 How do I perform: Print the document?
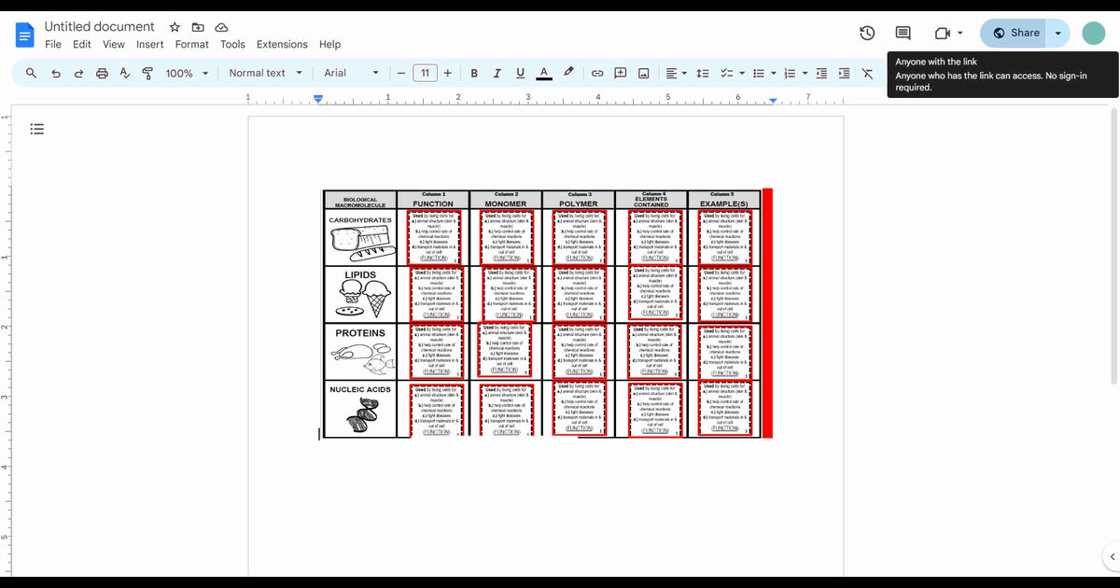tap(102, 73)
